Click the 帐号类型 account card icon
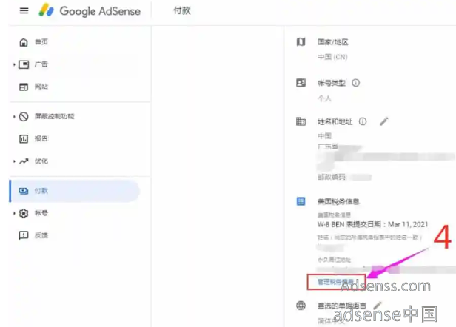 [301, 83]
